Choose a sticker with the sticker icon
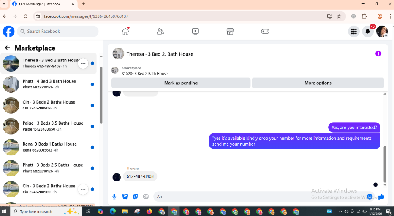This screenshot has height=216, width=394. pyautogui.click(x=136, y=197)
